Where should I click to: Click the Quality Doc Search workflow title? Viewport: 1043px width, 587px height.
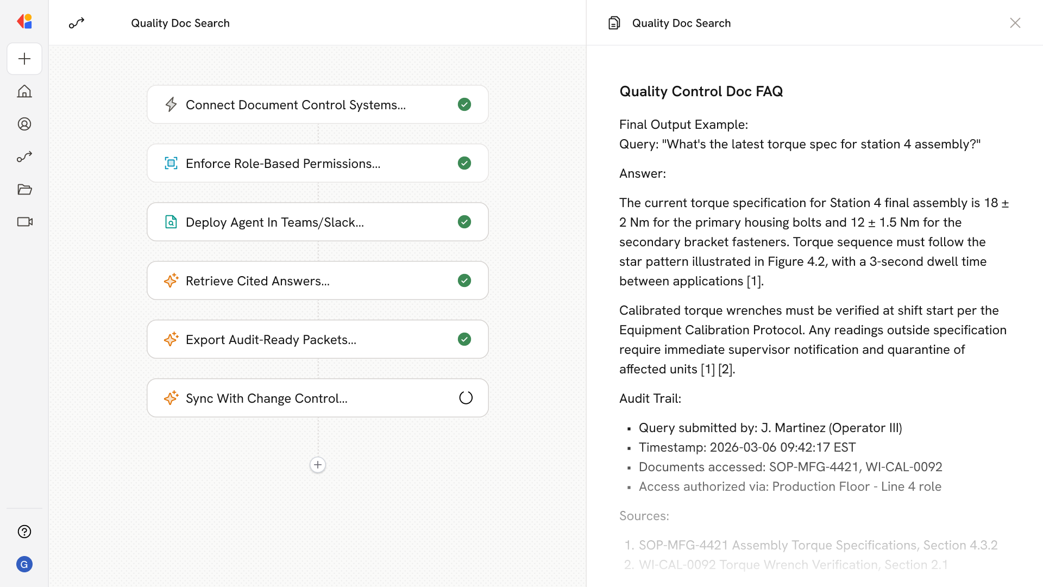pyautogui.click(x=180, y=23)
